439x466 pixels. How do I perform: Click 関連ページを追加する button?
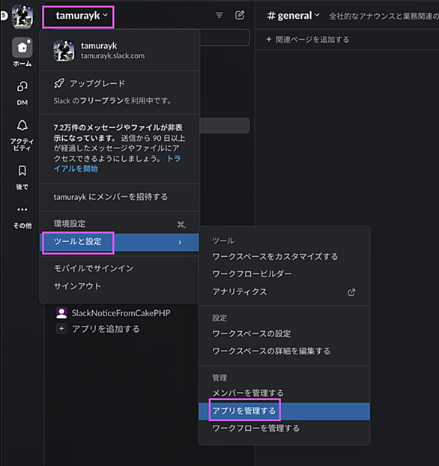coord(308,40)
